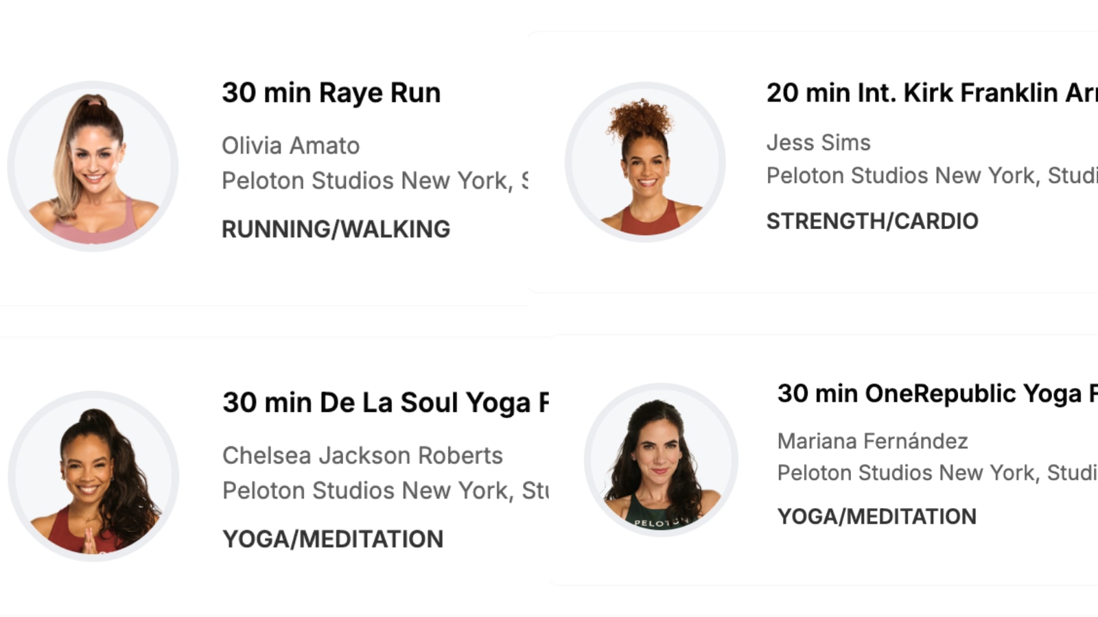Select YOGA/MEDITATION label on OneRepublic card

point(876,516)
